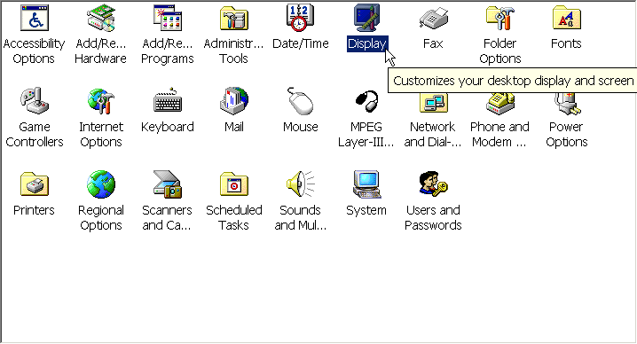Click the 'Fonts' text label
The width and height of the screenshot is (637, 344).
tap(566, 43)
